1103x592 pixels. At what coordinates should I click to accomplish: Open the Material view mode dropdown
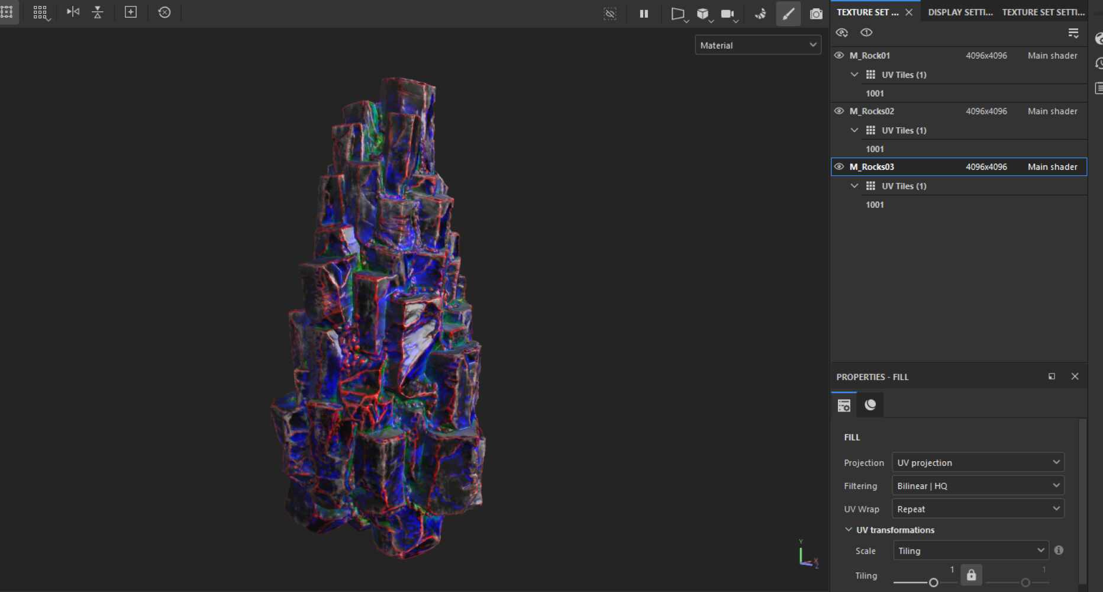pos(758,44)
